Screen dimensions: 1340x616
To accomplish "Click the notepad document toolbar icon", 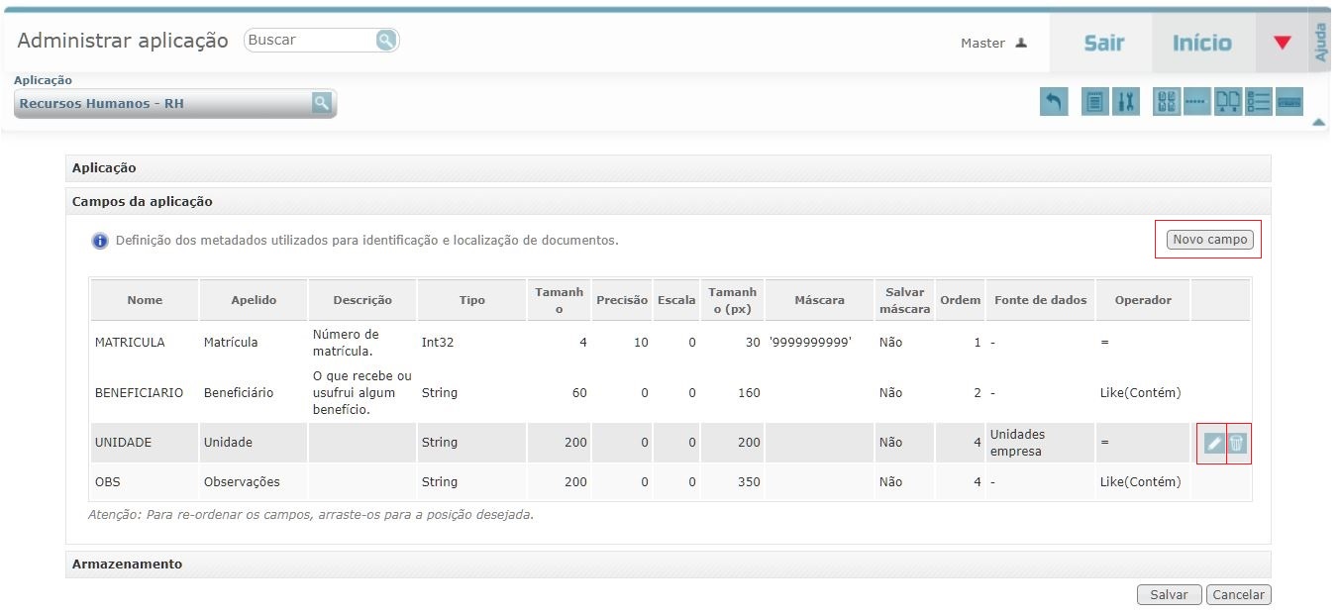I will 1094,102.
